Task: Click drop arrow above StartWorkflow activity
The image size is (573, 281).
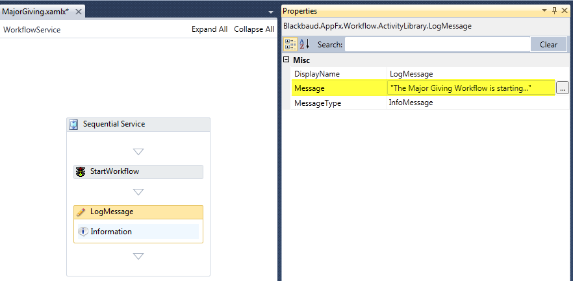Action: (138, 152)
